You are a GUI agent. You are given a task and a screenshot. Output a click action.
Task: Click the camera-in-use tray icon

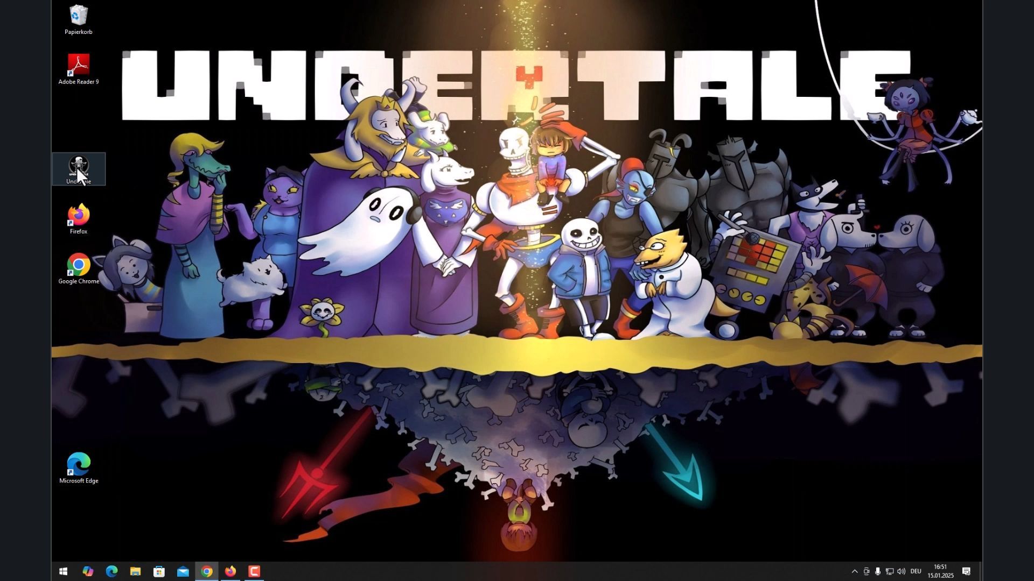coord(867,571)
